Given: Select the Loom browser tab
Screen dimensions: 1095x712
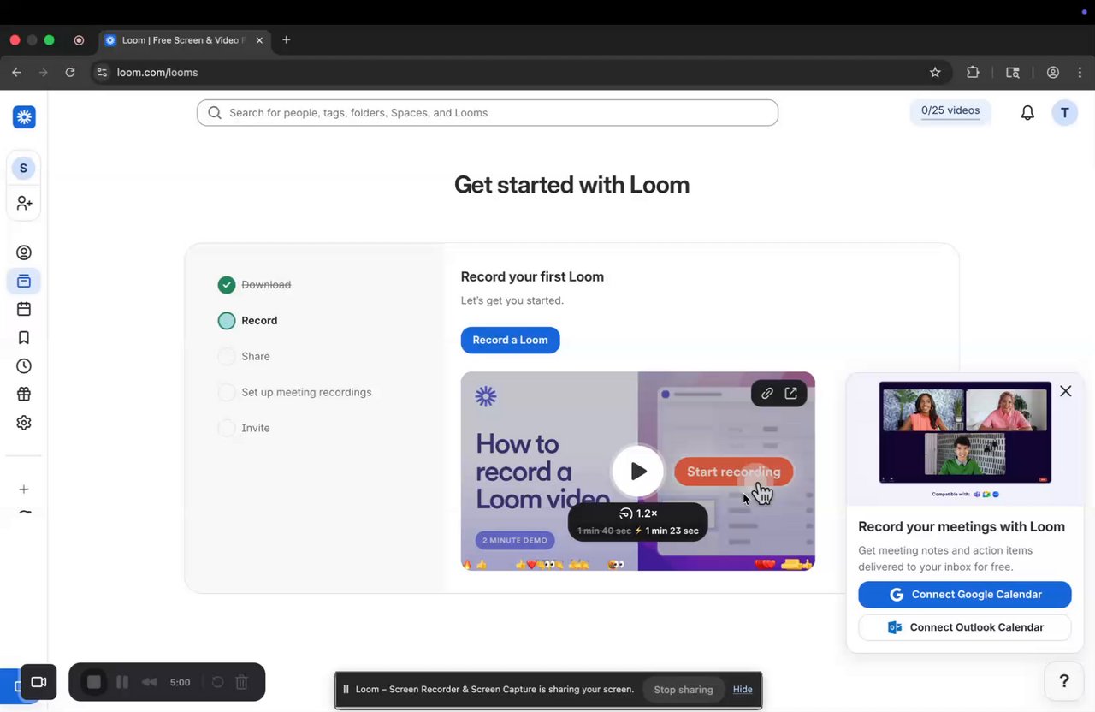Looking at the screenshot, I should pyautogui.click(x=184, y=40).
